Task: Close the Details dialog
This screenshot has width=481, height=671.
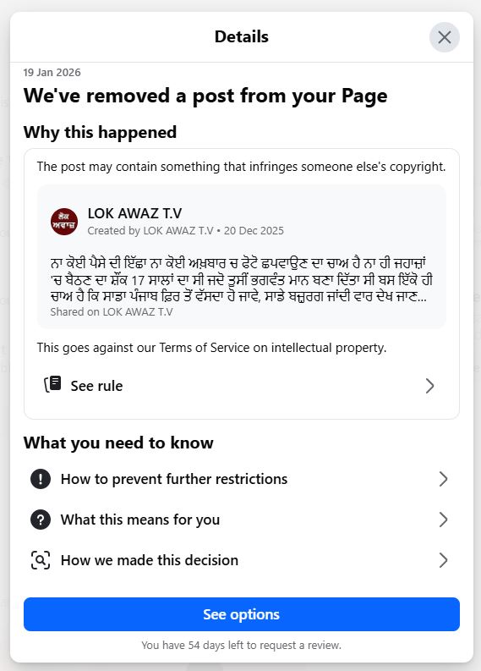Action: pos(445,37)
